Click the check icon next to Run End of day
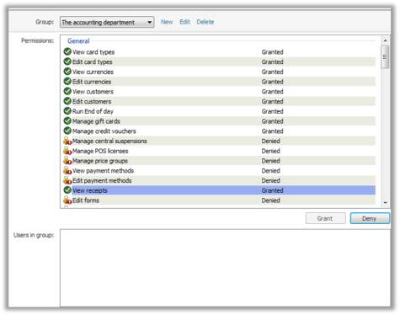This screenshot has width=400, height=315. (67, 111)
